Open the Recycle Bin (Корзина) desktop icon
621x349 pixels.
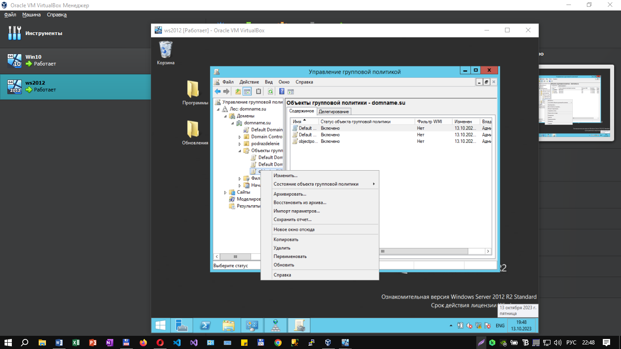click(166, 53)
